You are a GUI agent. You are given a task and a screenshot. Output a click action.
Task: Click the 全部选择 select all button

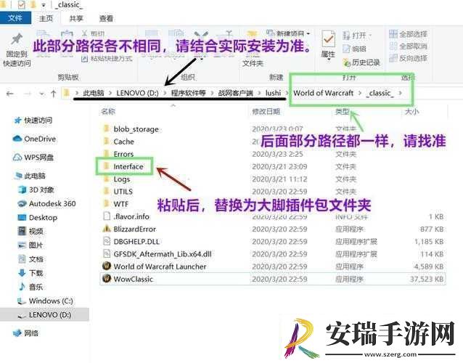point(409,34)
